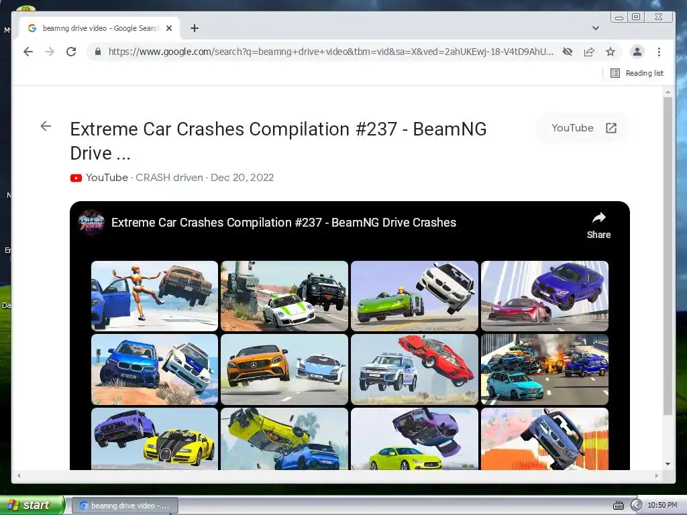
Task: Click thumbnail with purple car and yellow Bugatti
Action: (x=154, y=439)
